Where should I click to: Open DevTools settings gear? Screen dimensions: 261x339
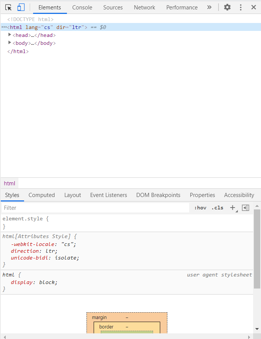click(x=227, y=7)
